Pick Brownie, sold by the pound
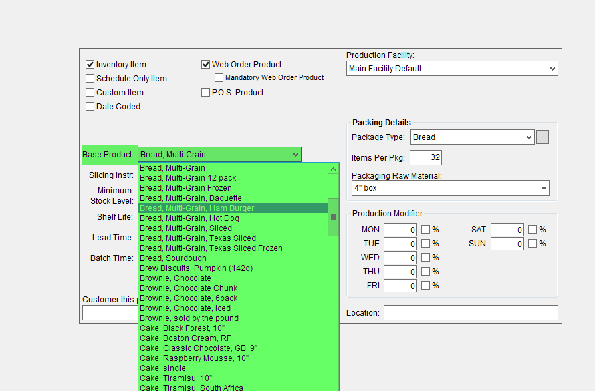This screenshot has height=391, width=595. click(x=233, y=318)
